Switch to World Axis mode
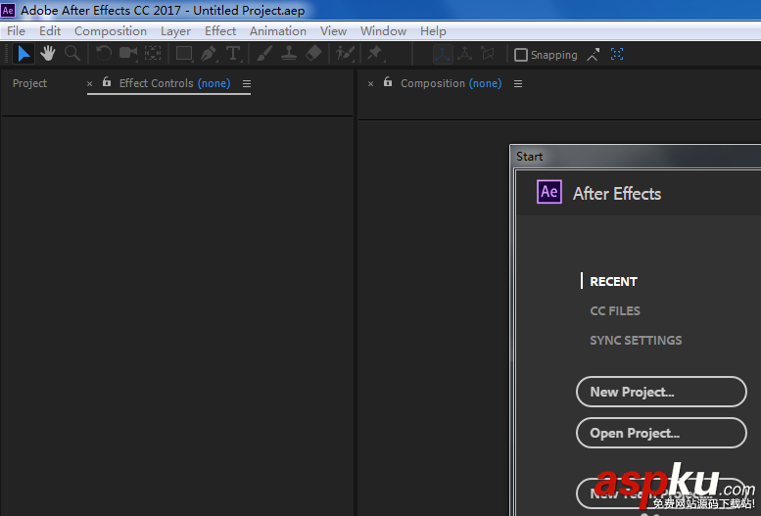This screenshot has height=516, width=761. (465, 54)
